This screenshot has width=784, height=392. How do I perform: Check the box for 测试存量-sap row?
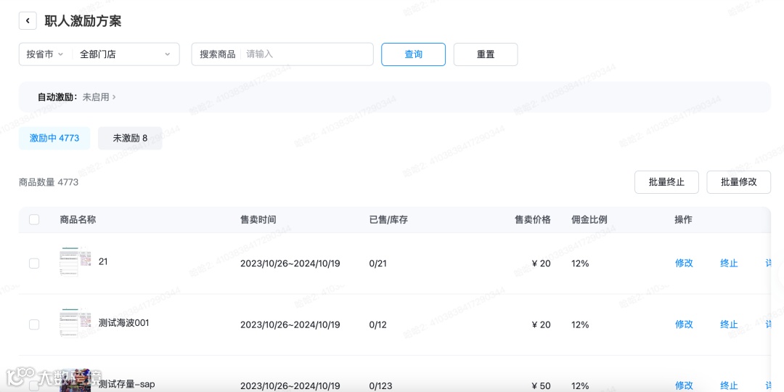[34, 386]
